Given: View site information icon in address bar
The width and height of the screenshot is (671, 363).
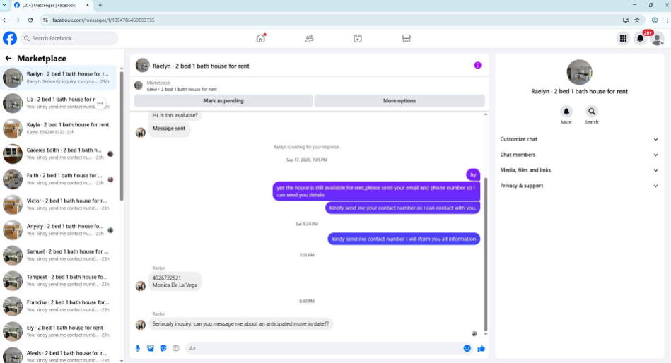Looking at the screenshot, I should tap(45, 20).
